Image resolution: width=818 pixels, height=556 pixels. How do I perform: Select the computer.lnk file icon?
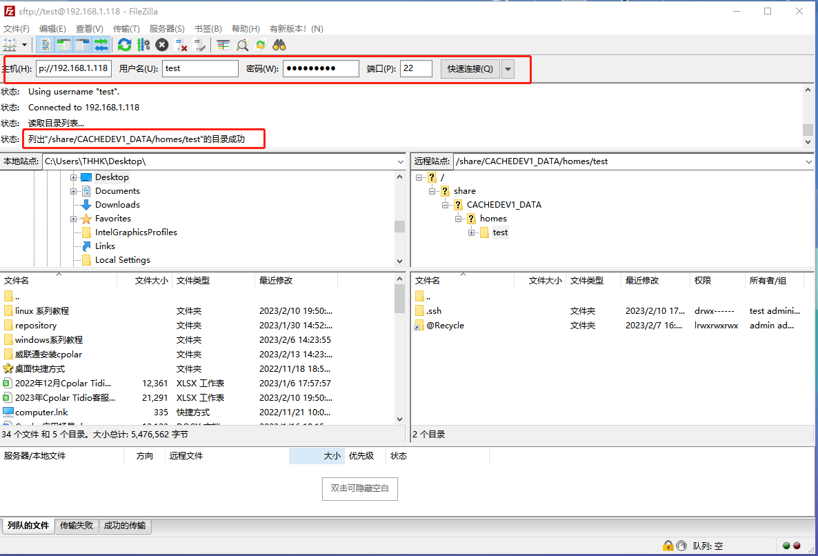click(x=8, y=412)
